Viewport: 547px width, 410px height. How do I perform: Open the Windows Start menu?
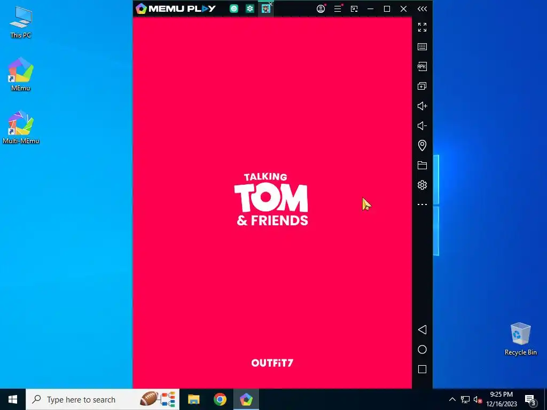point(13,399)
